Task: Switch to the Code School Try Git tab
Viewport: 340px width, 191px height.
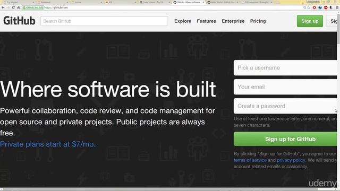Action: pos(155,2)
